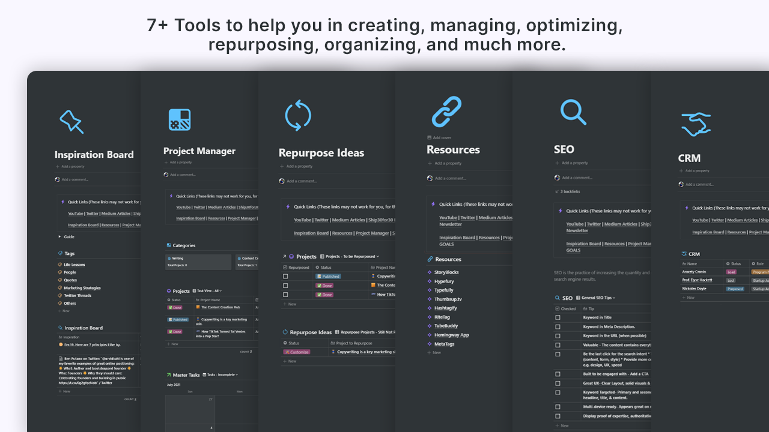
Task: Open the Proposed status tag for Nickolas Doyle
Action: point(735,289)
